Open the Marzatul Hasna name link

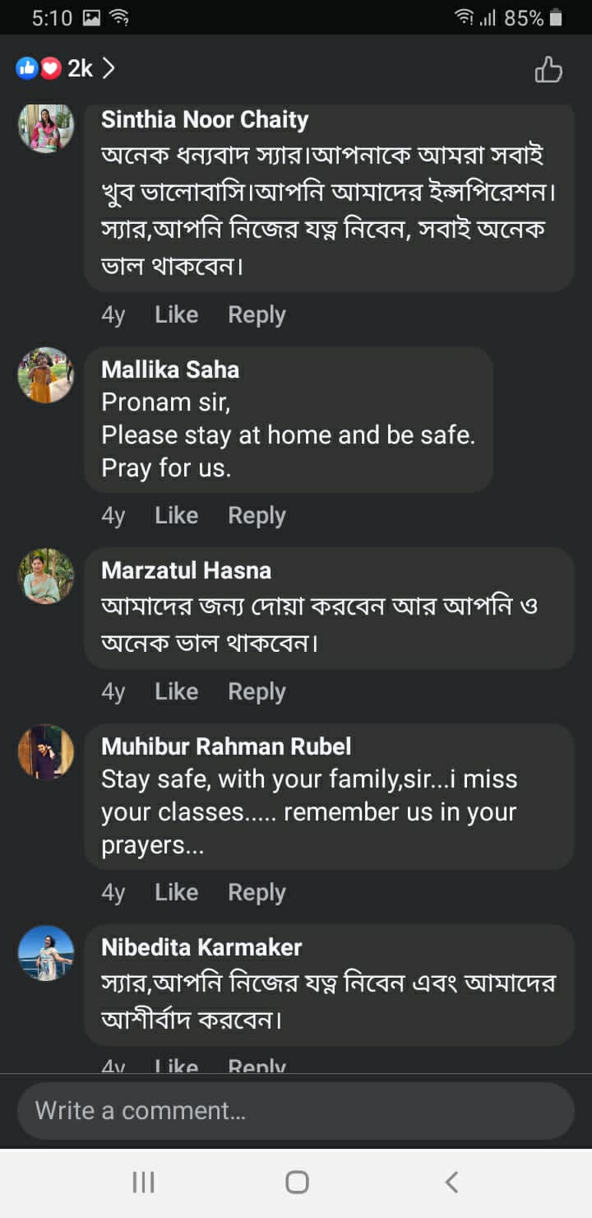click(186, 570)
